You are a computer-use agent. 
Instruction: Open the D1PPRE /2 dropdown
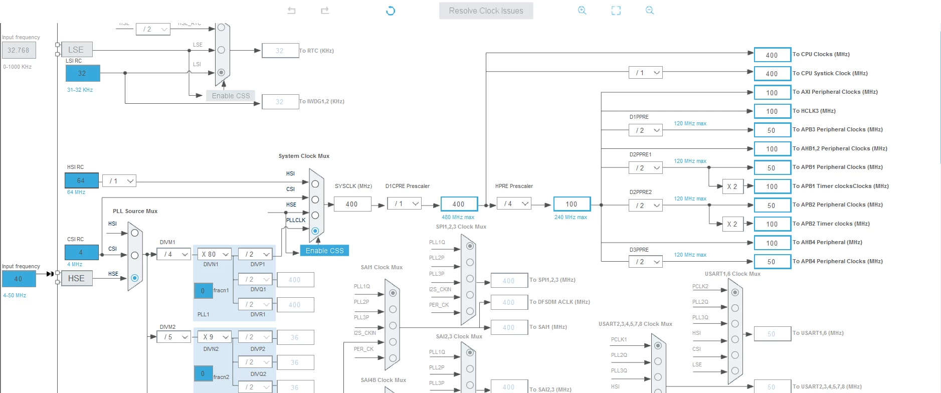tap(646, 130)
